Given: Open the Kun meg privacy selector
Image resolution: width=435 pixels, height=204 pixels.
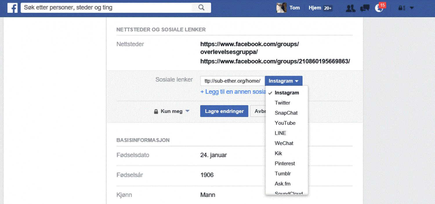Looking at the screenshot, I should (x=171, y=111).
